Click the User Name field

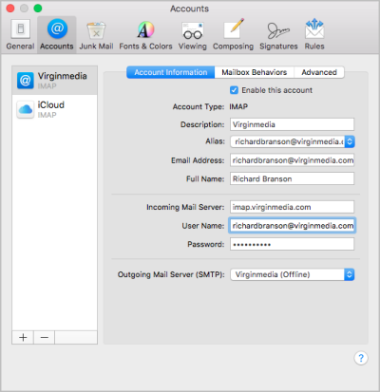coord(292,226)
